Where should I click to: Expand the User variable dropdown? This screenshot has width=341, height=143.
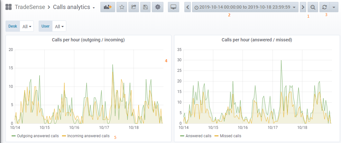(59, 26)
